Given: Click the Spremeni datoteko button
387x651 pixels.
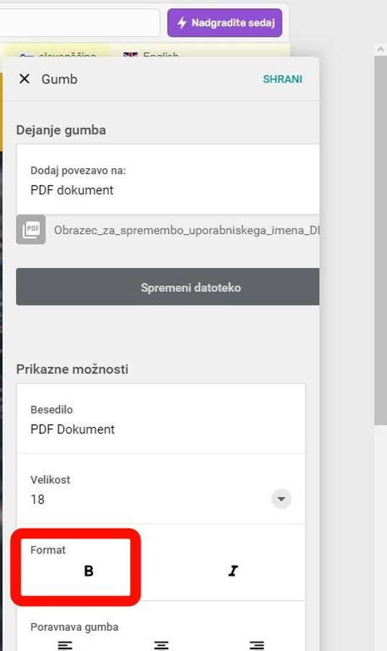Looking at the screenshot, I should coord(168,286).
